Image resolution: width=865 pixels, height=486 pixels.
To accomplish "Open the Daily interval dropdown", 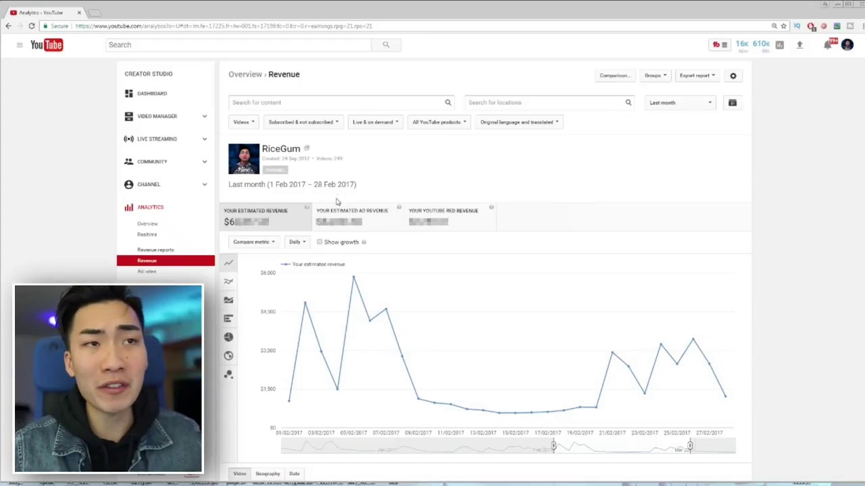I will click(297, 242).
